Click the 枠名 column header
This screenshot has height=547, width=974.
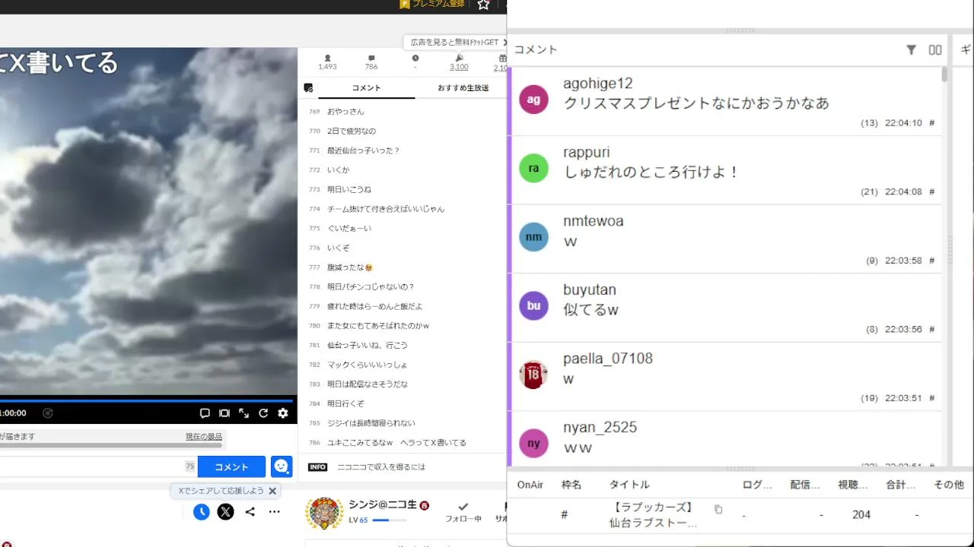(x=571, y=485)
